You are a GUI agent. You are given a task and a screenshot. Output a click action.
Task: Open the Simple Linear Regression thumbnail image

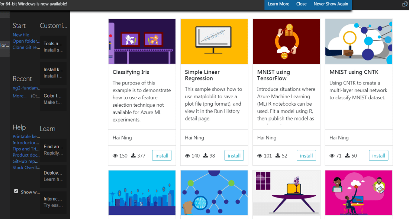tap(214, 42)
